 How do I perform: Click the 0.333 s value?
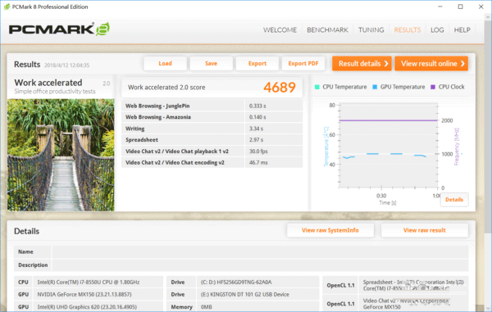point(257,106)
